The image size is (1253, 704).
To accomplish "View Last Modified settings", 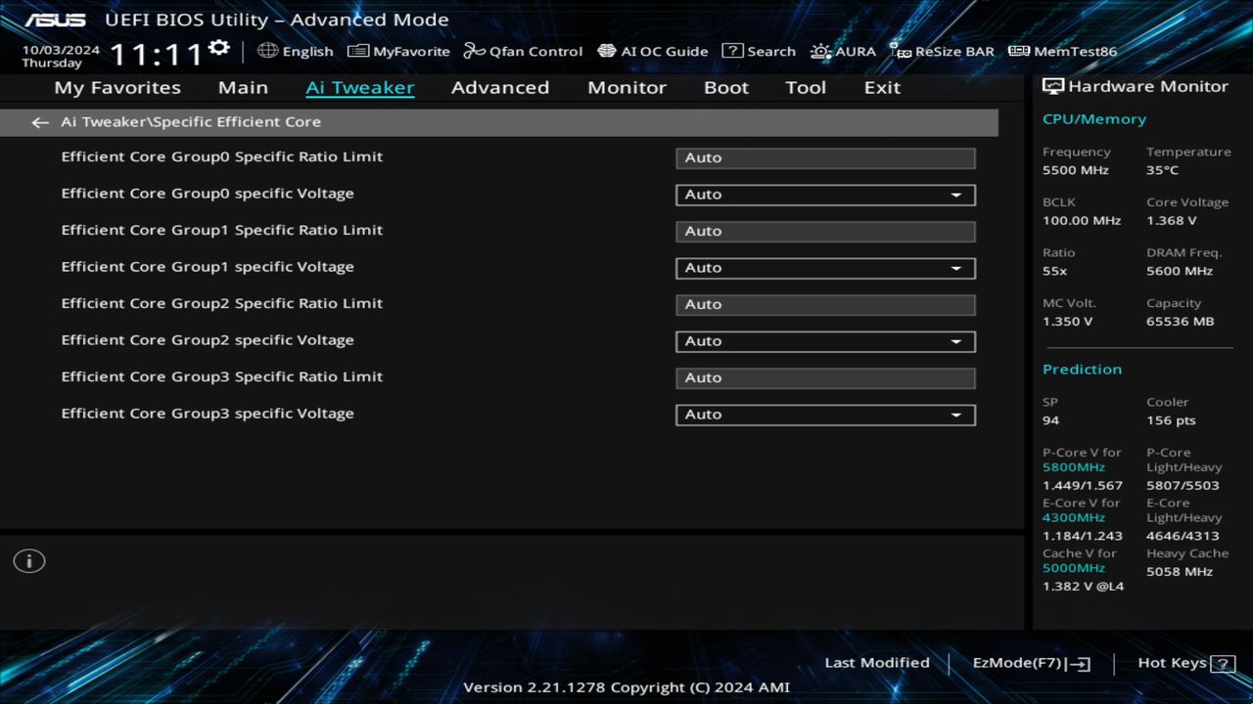I will tap(876, 662).
